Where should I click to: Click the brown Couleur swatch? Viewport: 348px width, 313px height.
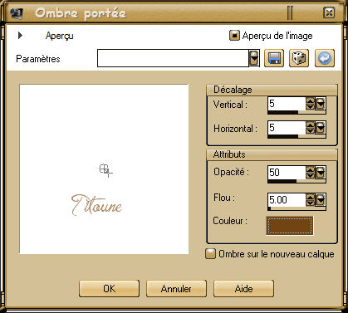290,226
